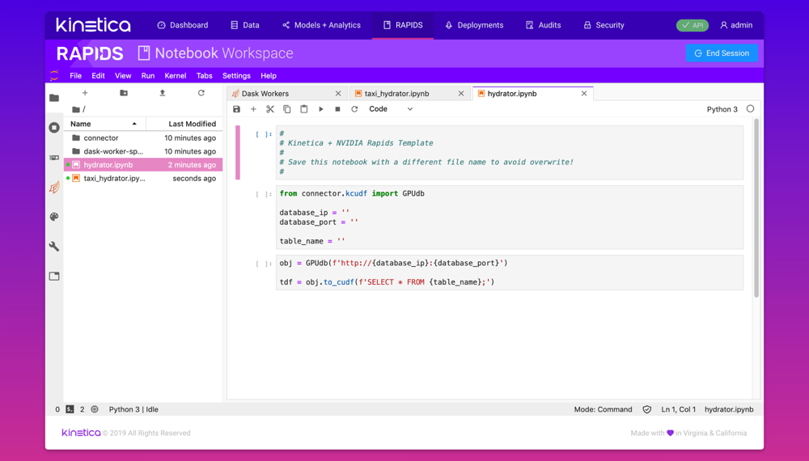The width and height of the screenshot is (809, 461).
Task: Open the Run menu
Action: [x=148, y=76]
